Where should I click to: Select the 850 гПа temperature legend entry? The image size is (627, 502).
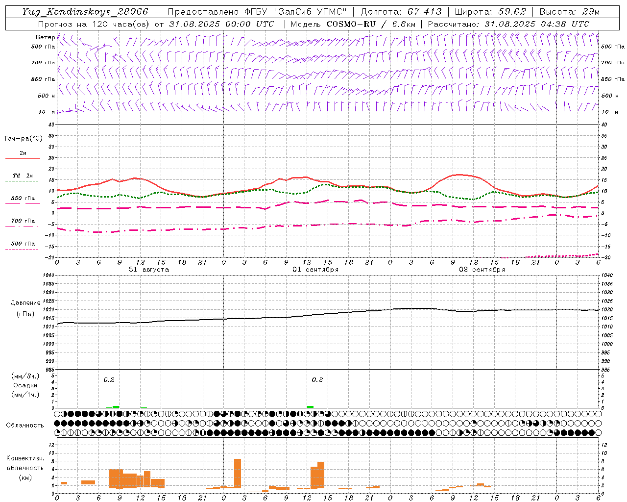tap(23, 199)
